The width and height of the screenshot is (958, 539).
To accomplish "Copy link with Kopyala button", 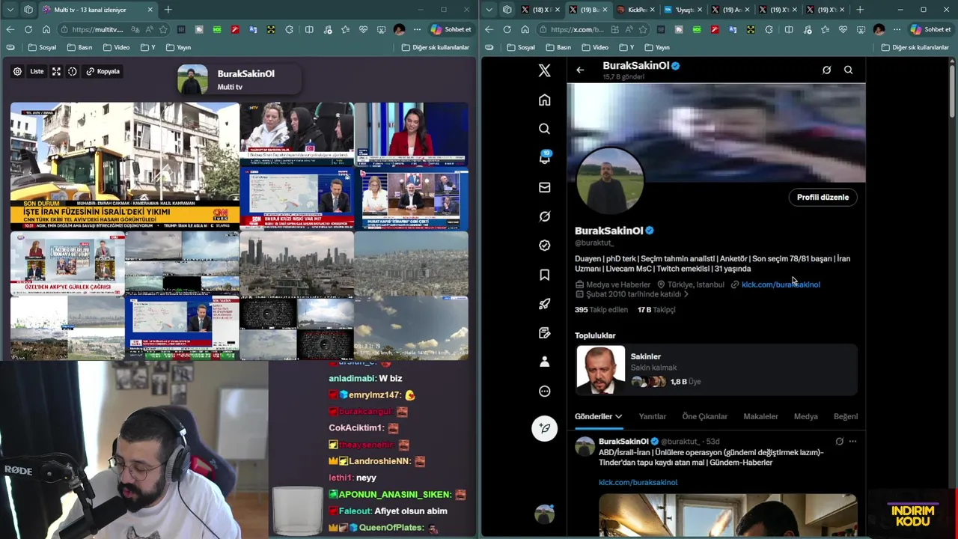I will [x=103, y=71].
